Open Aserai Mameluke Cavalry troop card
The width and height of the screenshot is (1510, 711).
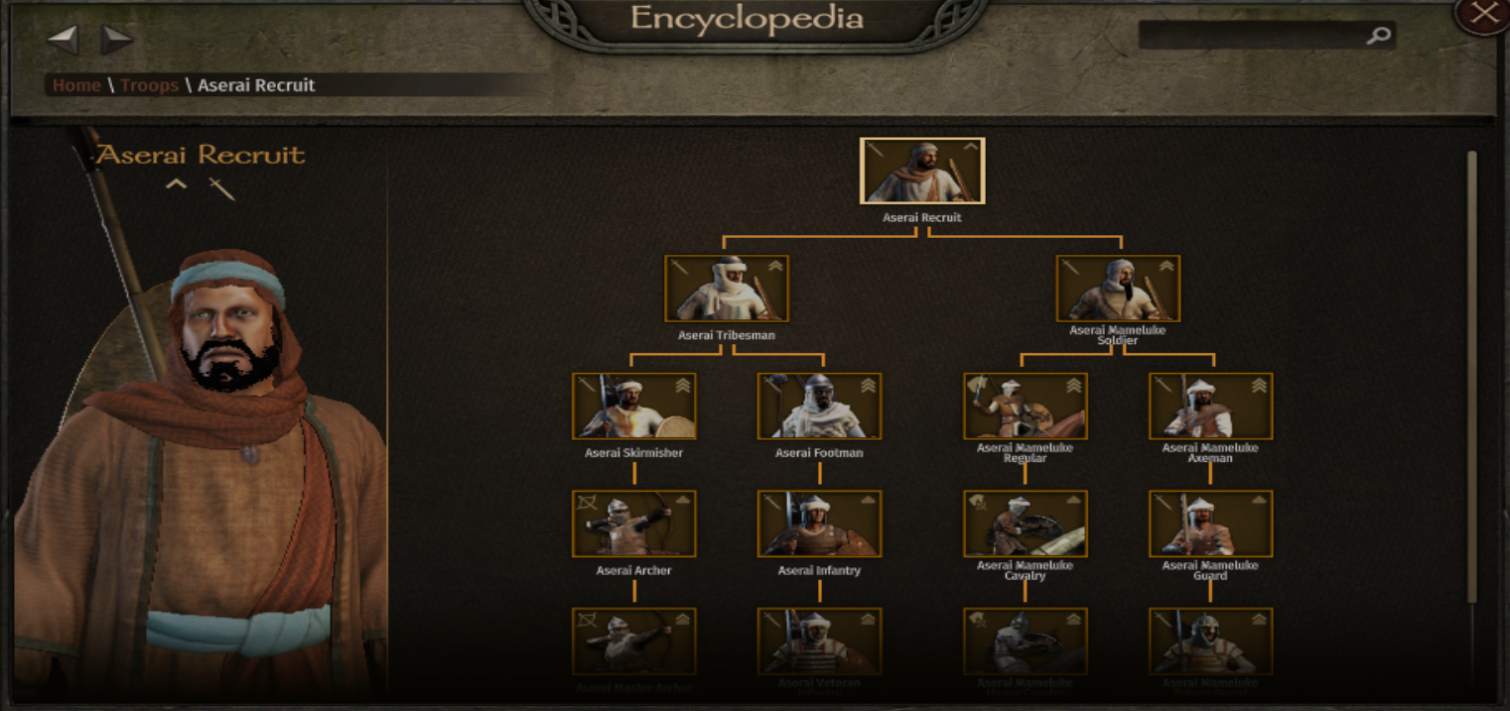pos(1026,524)
